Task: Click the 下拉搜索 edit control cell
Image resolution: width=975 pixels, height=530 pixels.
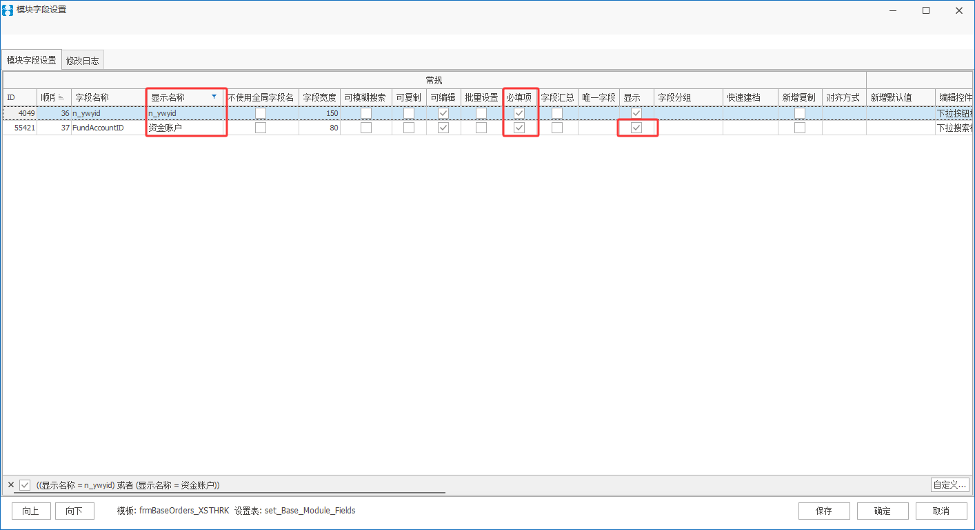Action: point(954,128)
